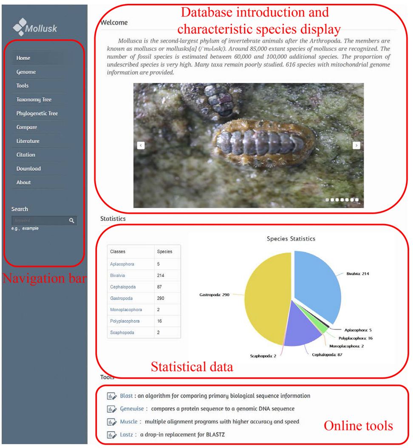
Task: Open the Bivalvia class link
Action: point(117,275)
